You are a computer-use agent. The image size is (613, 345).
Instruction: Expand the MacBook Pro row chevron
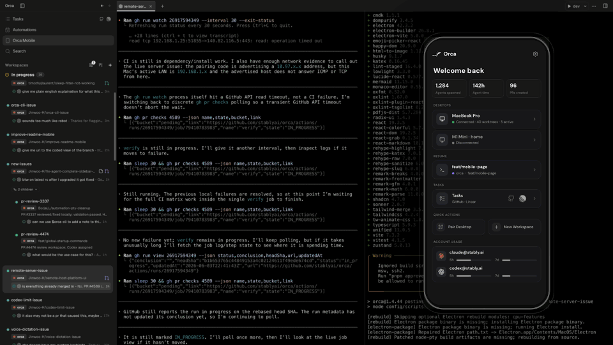(534, 119)
